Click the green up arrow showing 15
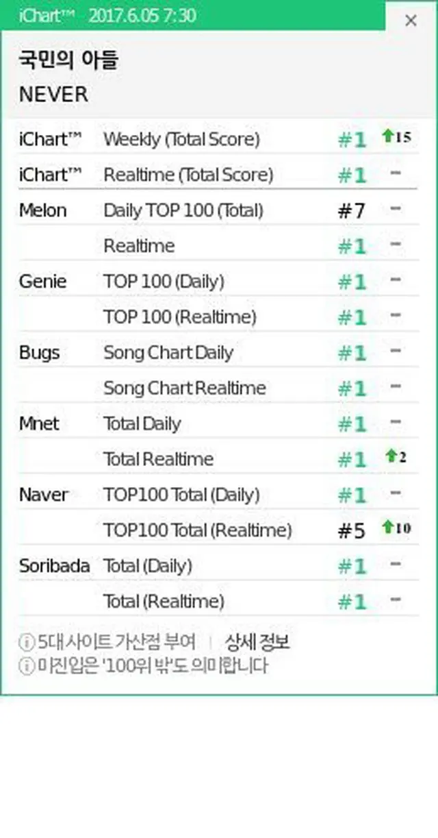The width and height of the screenshot is (438, 838). (x=389, y=137)
